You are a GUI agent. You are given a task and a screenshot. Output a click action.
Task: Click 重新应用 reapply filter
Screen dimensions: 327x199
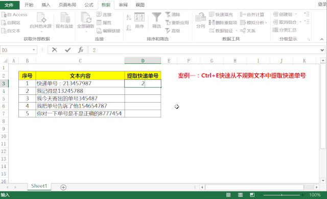tap(177, 22)
